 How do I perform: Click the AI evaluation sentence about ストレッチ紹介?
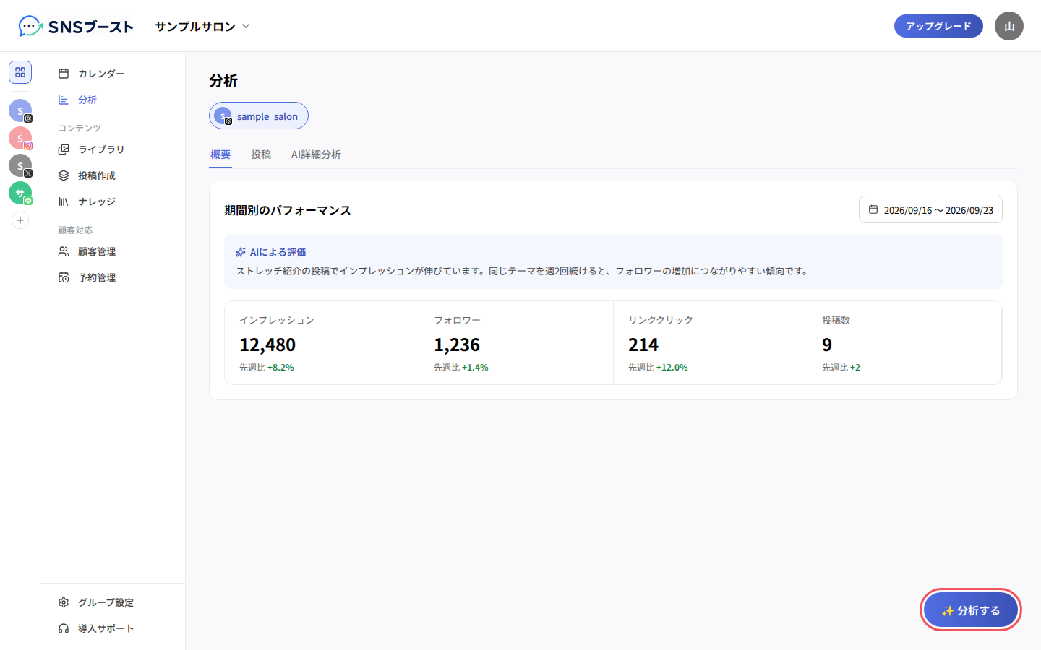click(523, 271)
